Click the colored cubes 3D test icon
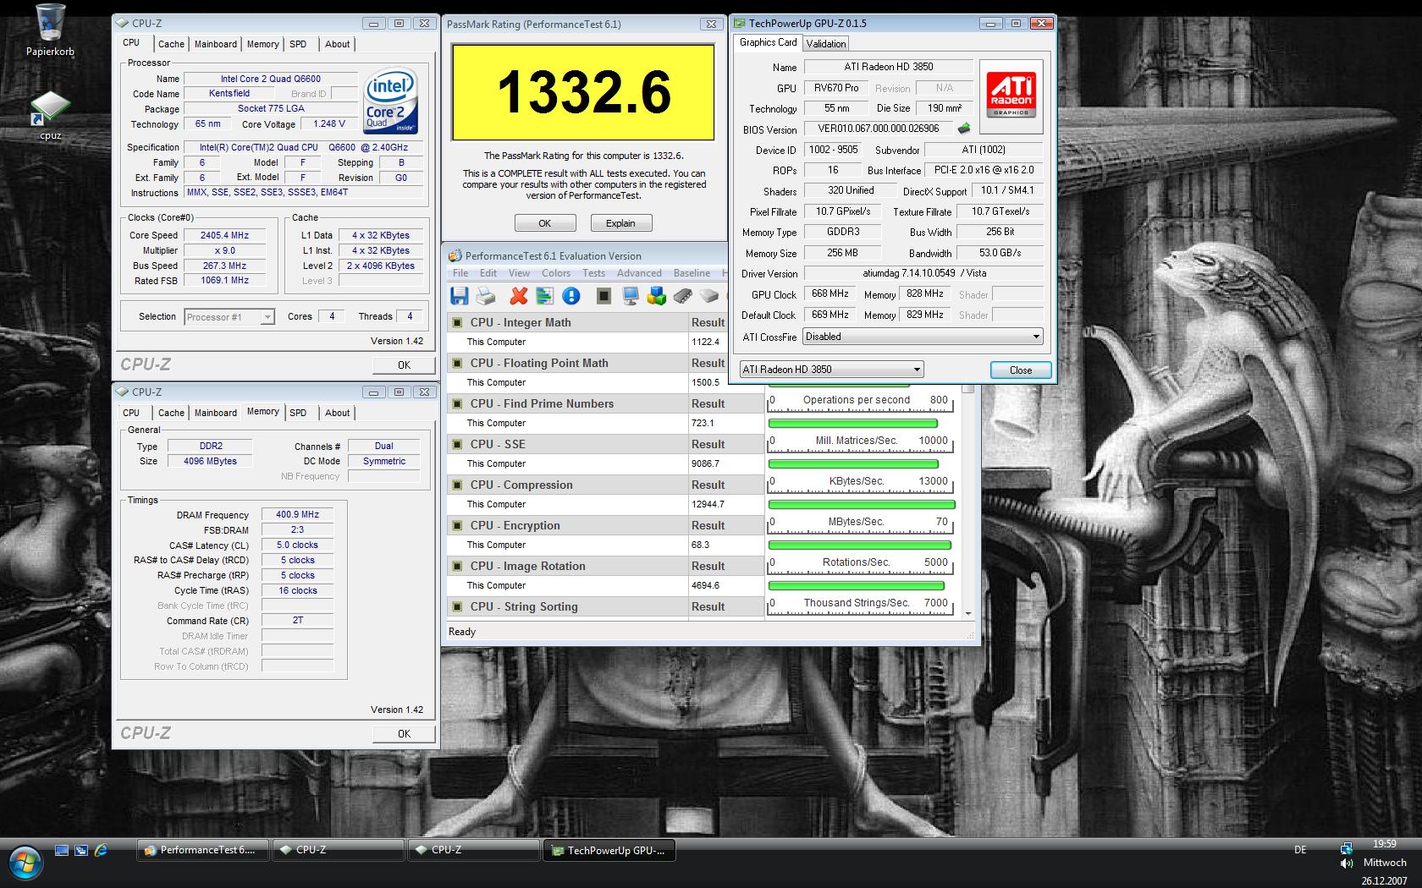The width and height of the screenshot is (1422, 888). 657,295
